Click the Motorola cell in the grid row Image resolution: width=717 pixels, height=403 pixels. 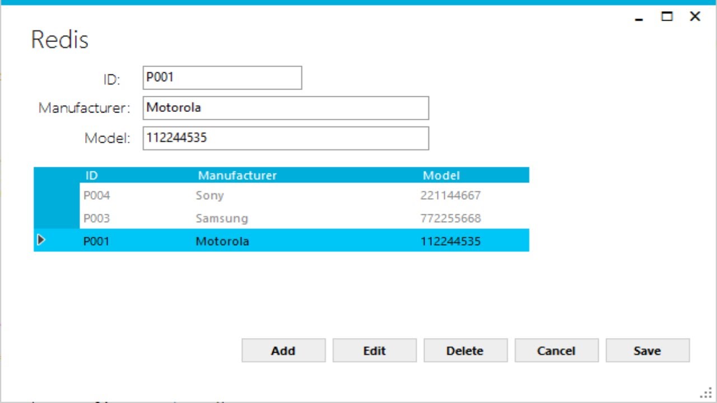[304, 241]
